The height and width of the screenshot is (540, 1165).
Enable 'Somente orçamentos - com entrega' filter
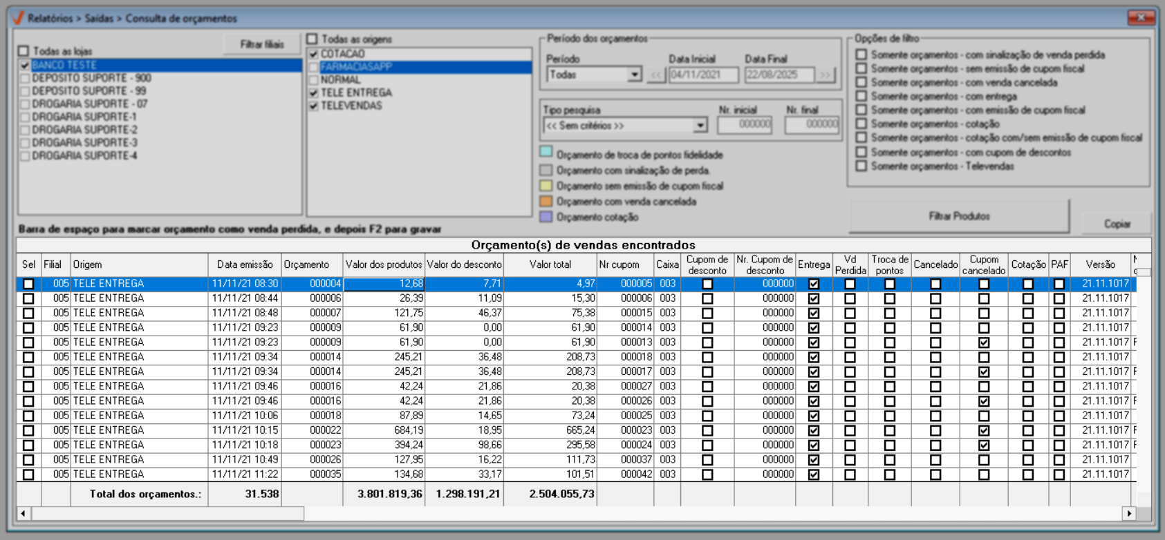click(x=861, y=96)
